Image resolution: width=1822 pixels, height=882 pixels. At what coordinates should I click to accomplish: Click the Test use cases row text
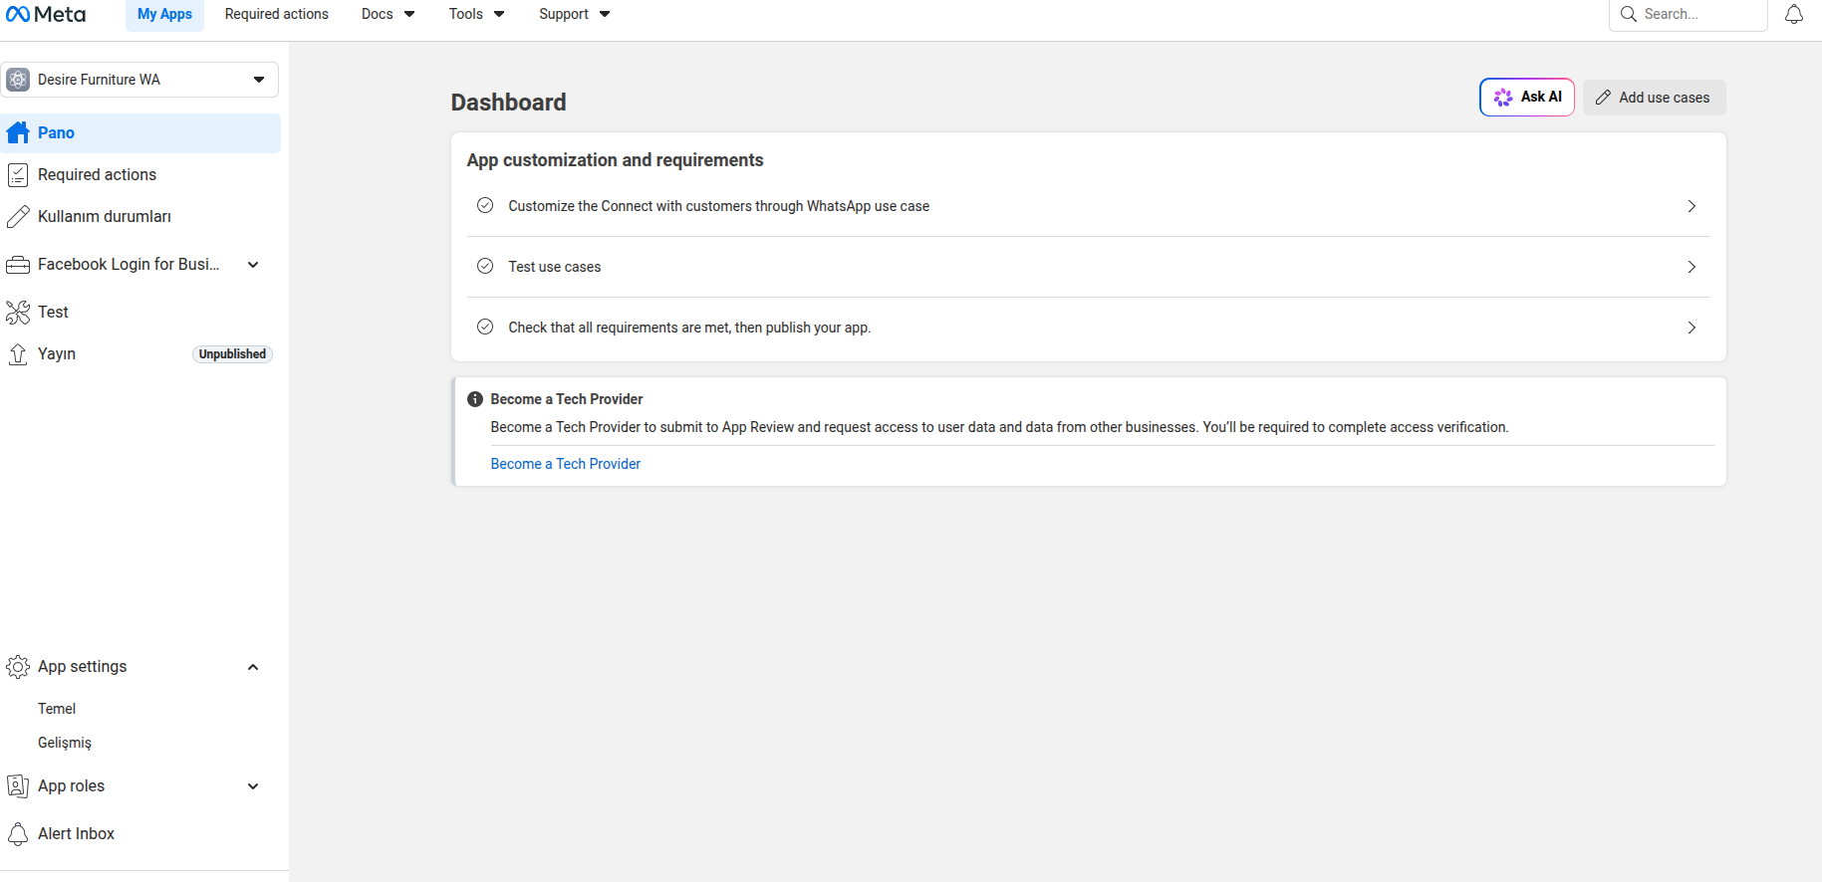[555, 267]
